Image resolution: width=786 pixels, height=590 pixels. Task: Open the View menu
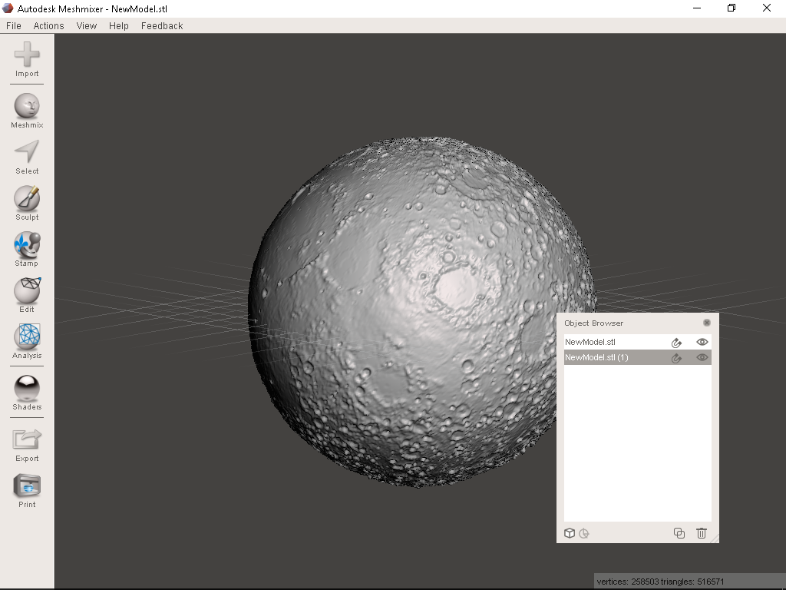click(86, 25)
